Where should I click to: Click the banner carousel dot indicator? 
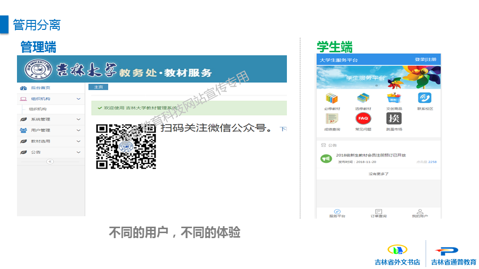pos(377,86)
